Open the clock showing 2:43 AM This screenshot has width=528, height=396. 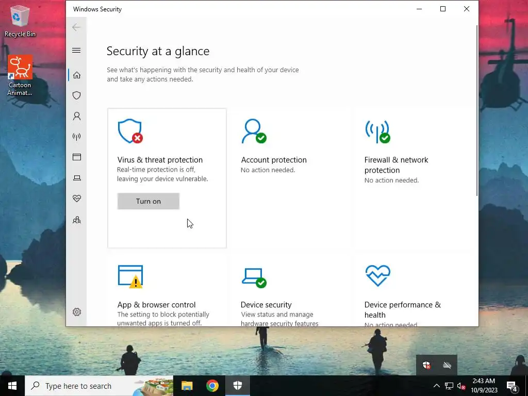[484, 386]
